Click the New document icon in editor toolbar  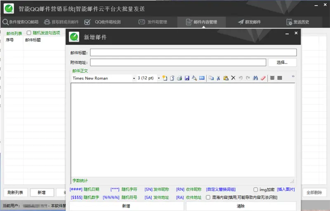(165, 78)
